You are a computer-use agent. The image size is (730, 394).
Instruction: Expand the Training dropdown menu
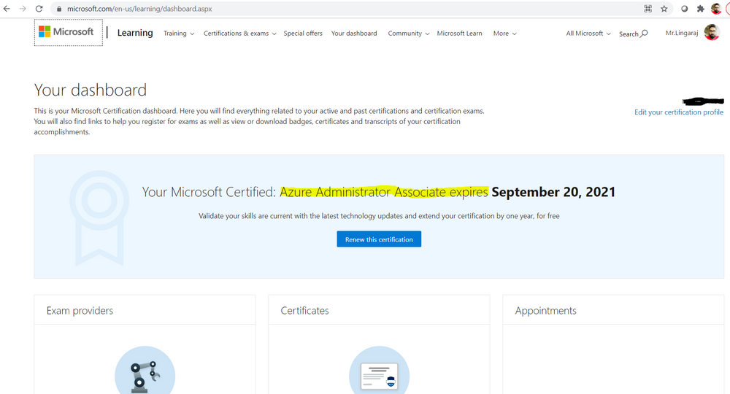point(179,34)
